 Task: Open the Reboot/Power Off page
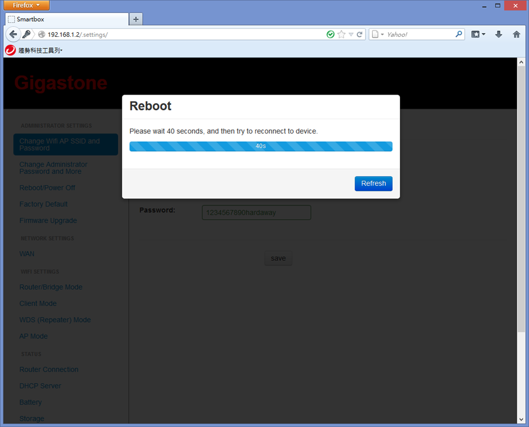pos(47,188)
